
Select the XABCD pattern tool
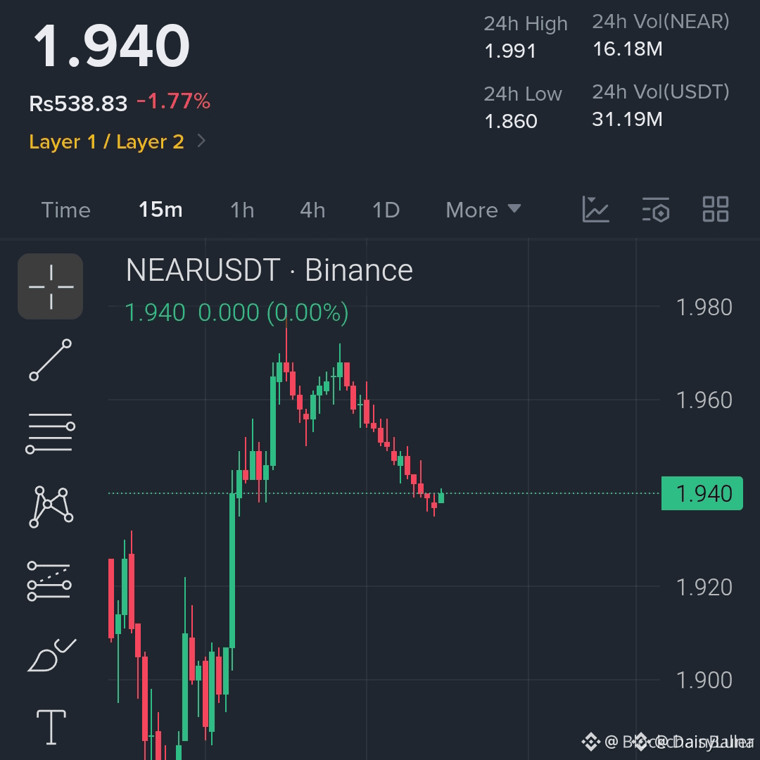click(x=51, y=507)
